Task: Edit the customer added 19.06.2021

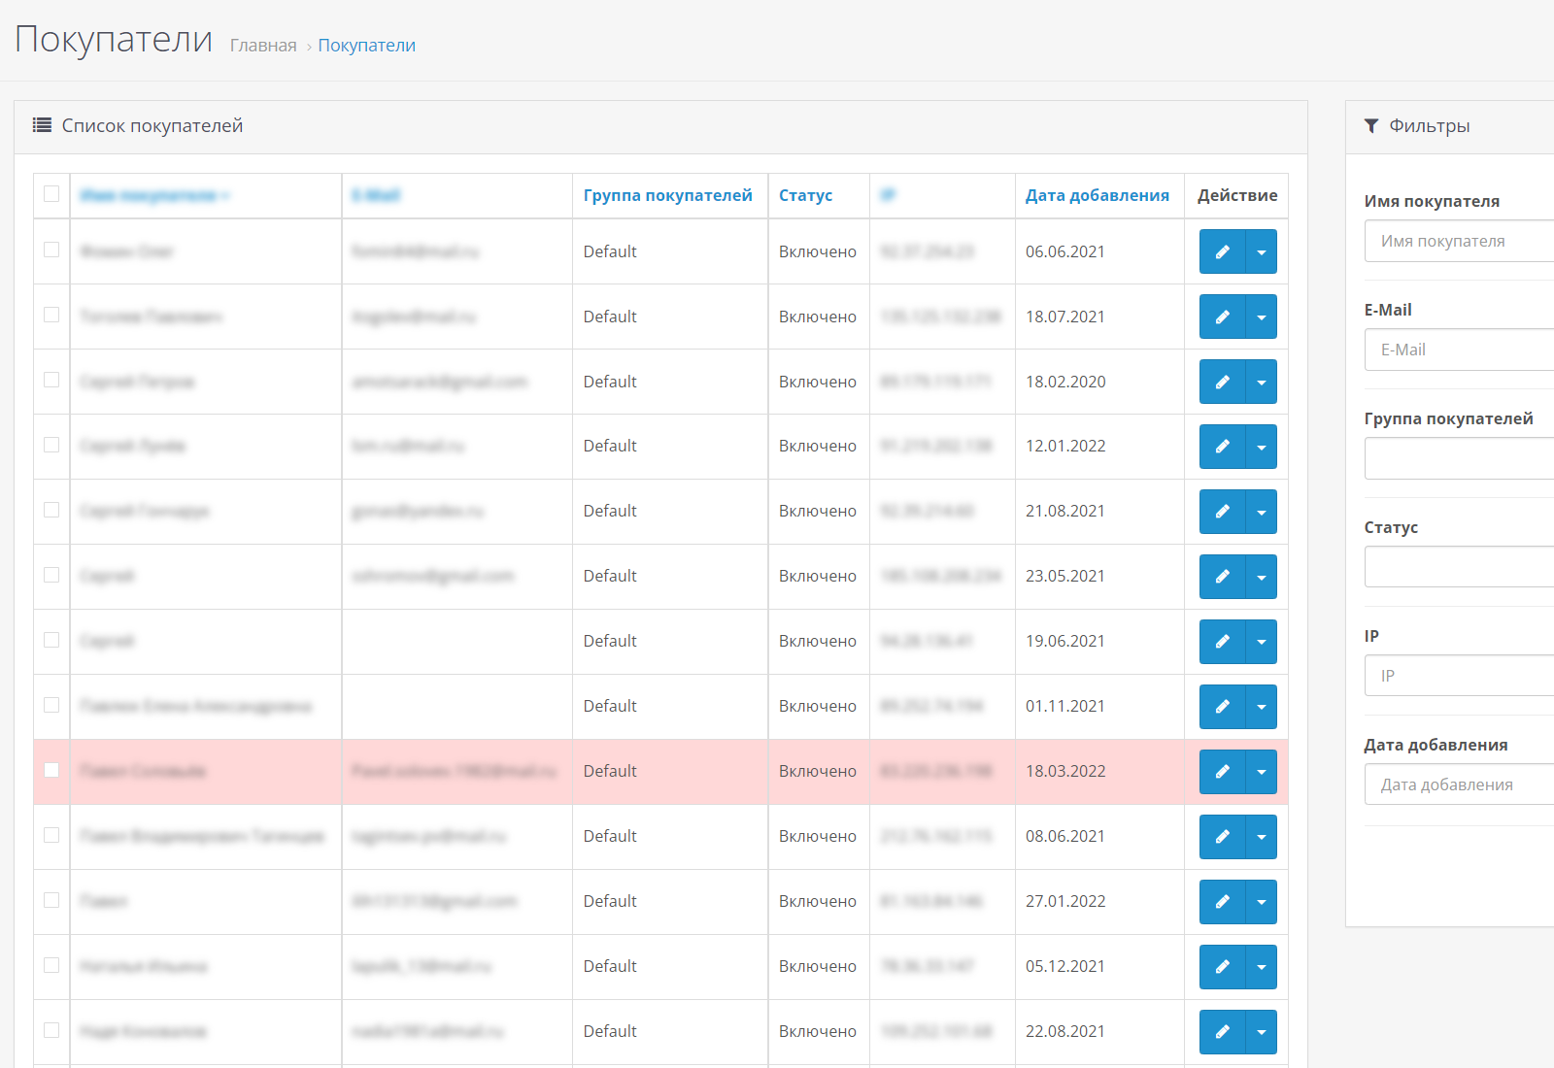Action: 1222,642
